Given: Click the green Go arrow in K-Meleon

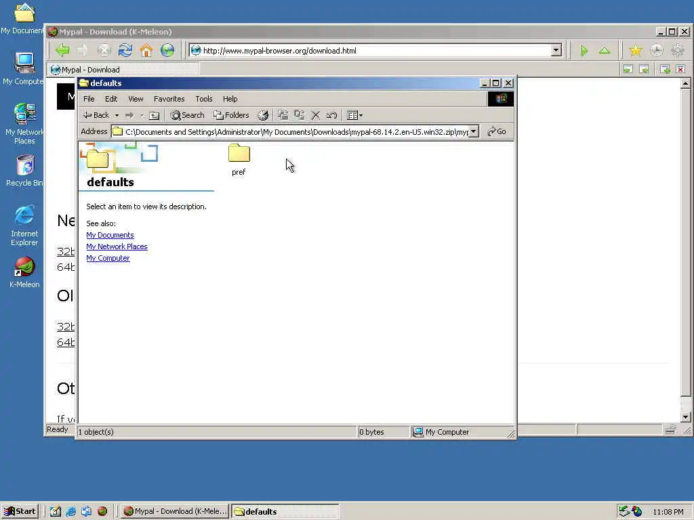Looking at the screenshot, I should (584, 51).
